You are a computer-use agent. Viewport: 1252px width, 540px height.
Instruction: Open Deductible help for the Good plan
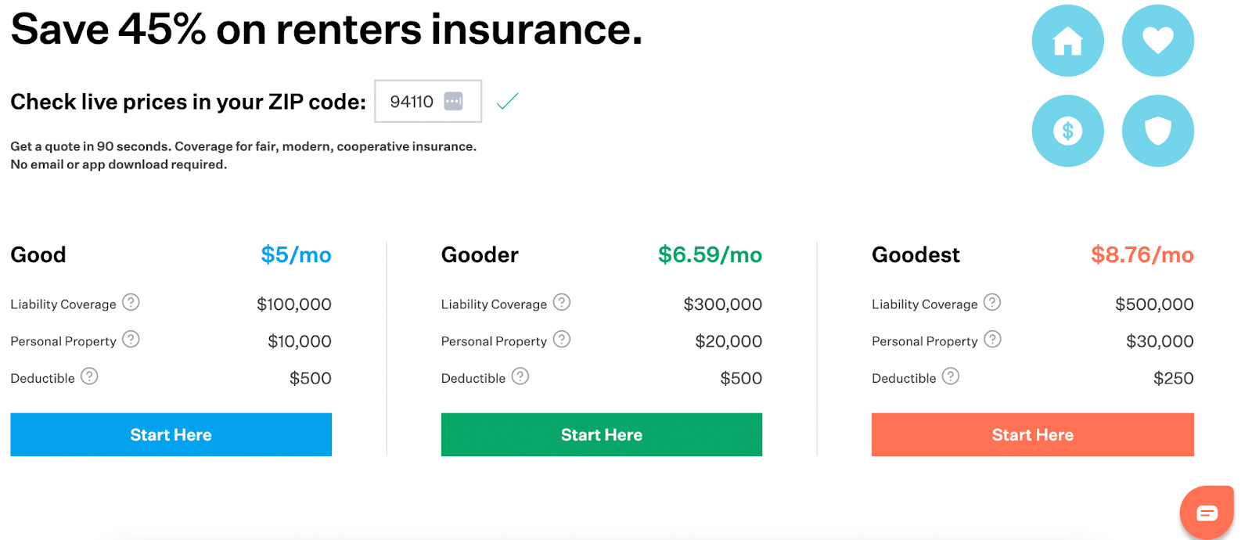[91, 376]
